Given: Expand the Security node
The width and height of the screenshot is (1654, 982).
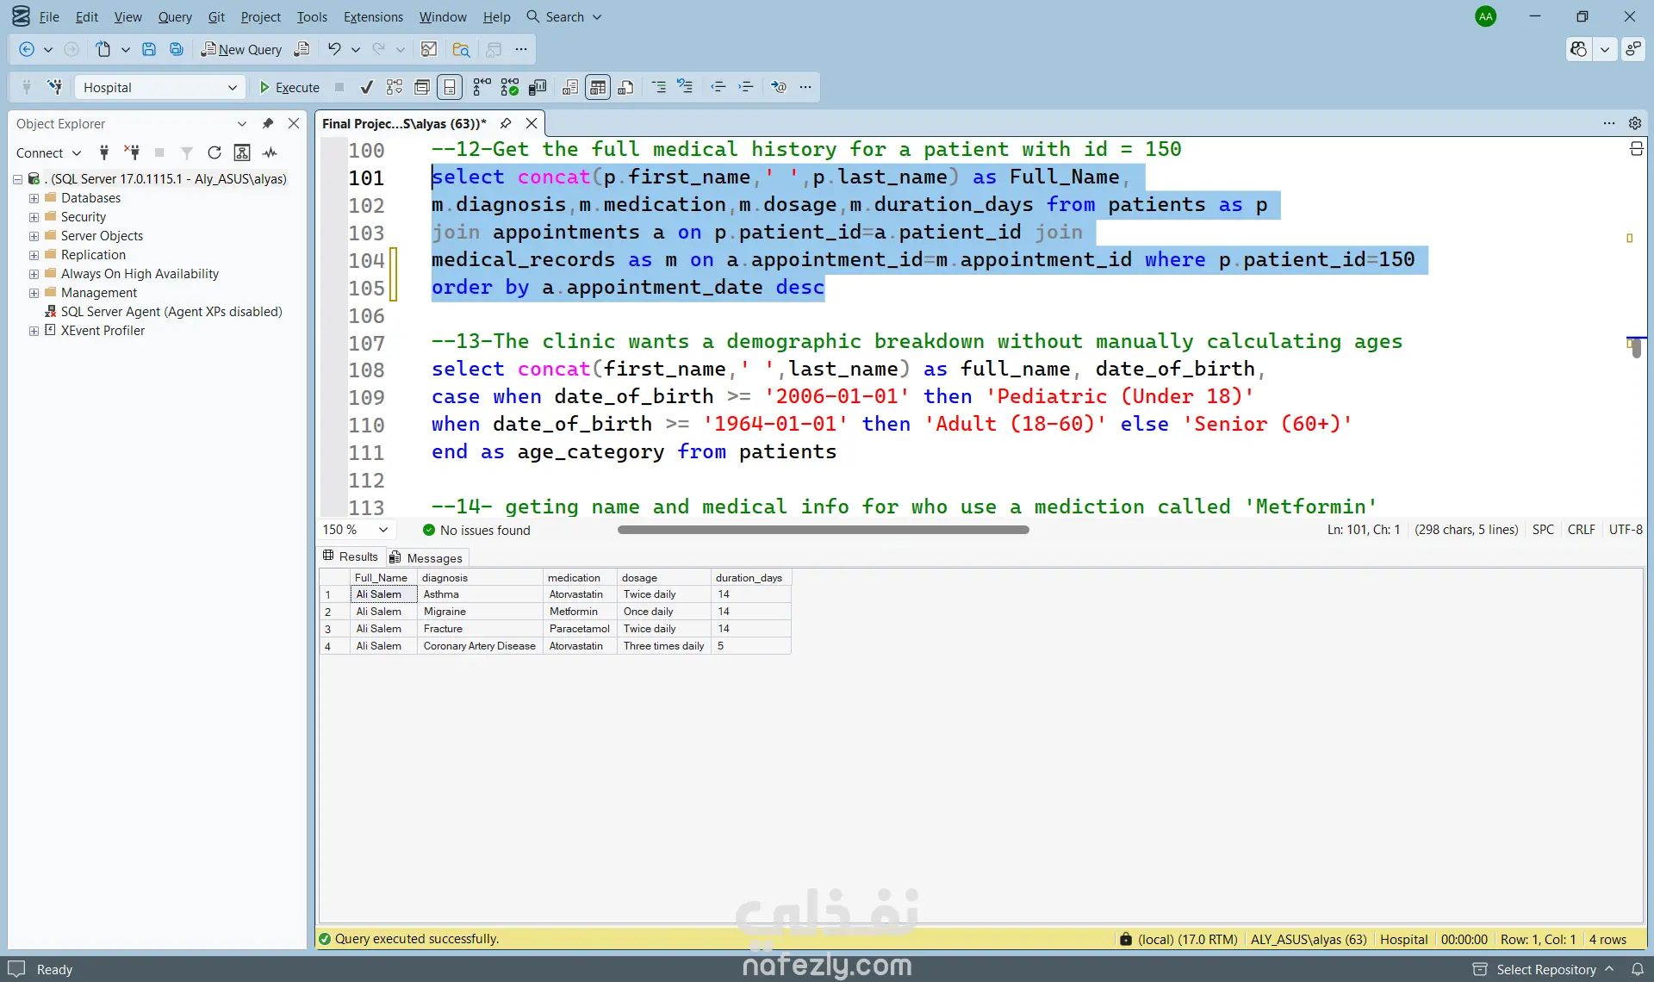Looking at the screenshot, I should pos(34,217).
